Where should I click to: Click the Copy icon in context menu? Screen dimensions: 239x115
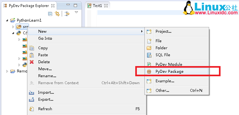[32, 48]
